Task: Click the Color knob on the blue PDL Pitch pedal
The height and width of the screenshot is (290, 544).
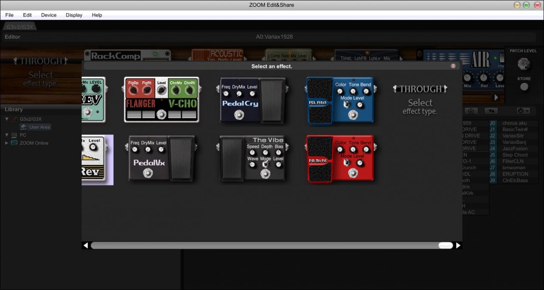Action: (x=340, y=91)
